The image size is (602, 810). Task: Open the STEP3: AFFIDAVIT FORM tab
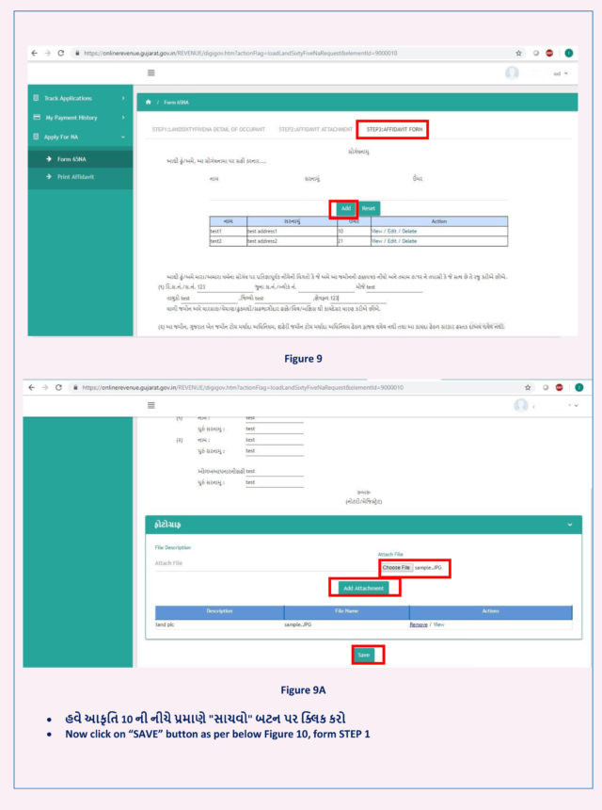pyautogui.click(x=391, y=129)
